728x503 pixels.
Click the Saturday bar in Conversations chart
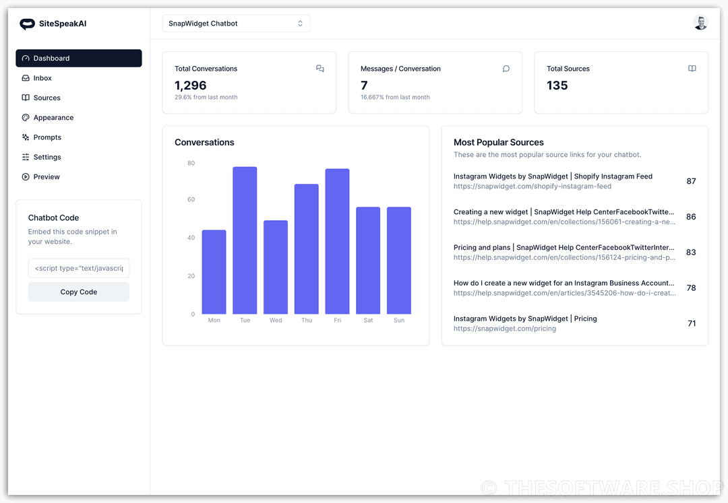(368, 261)
